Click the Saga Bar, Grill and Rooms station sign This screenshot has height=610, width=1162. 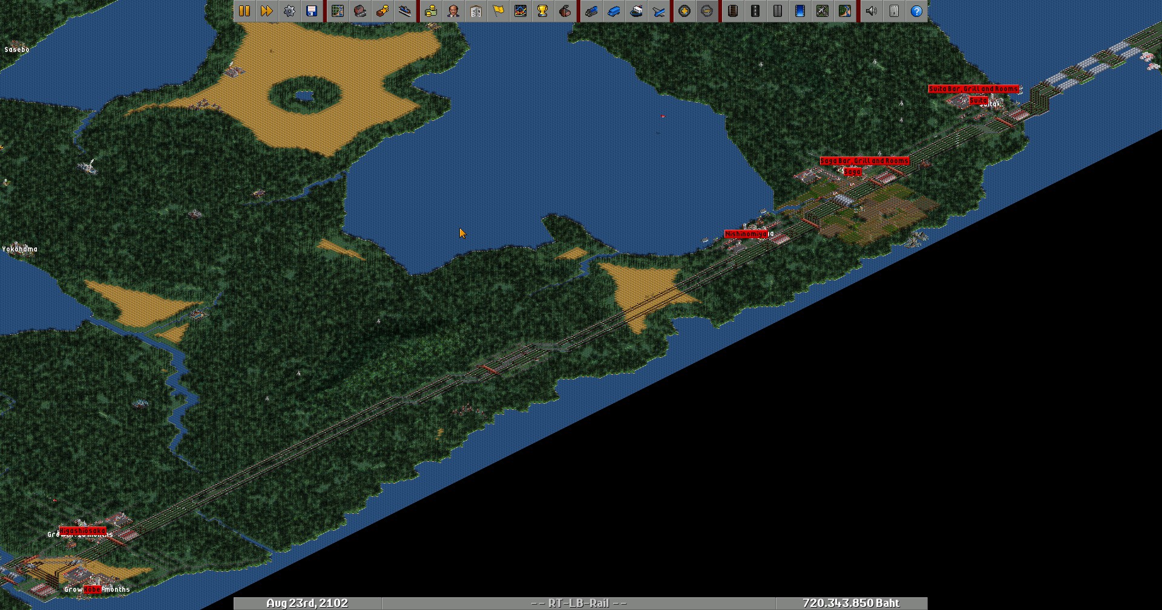(x=864, y=161)
